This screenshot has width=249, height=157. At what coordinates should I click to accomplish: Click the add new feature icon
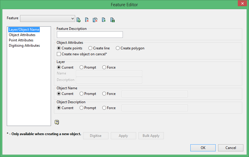tap(78, 20)
